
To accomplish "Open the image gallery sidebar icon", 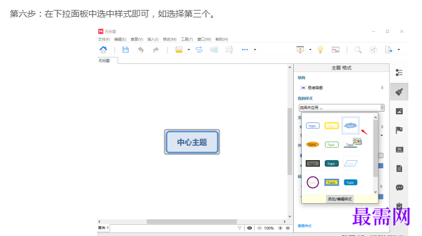I will tap(399, 111).
